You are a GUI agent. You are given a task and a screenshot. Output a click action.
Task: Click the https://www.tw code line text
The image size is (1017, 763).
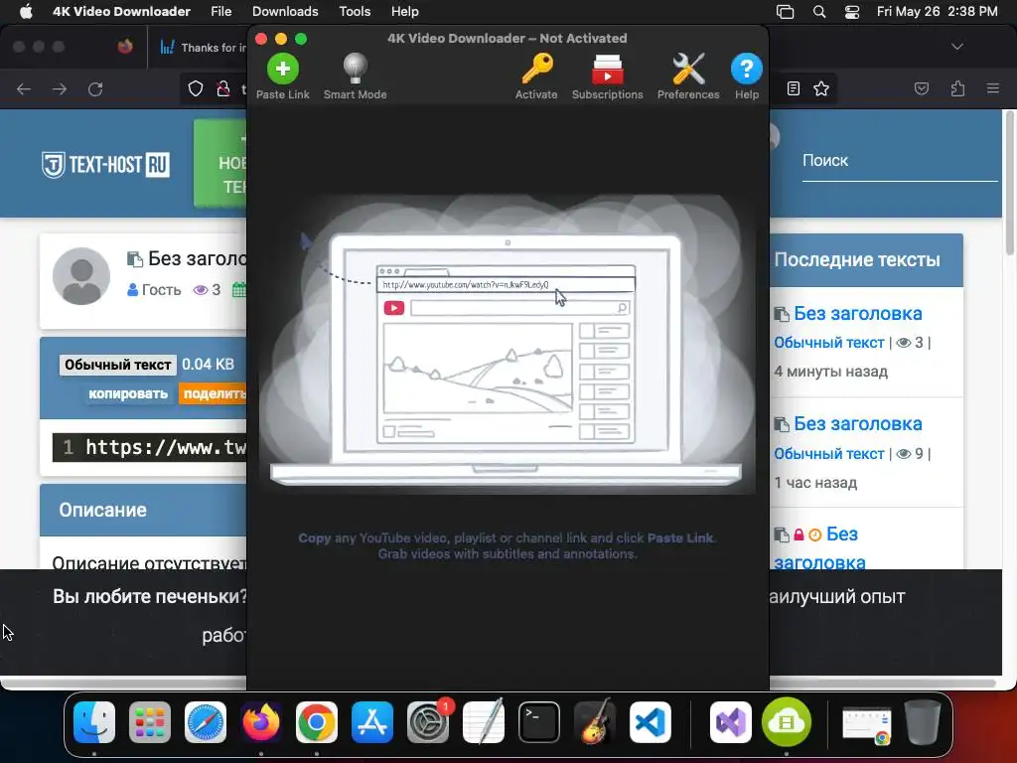pos(166,447)
